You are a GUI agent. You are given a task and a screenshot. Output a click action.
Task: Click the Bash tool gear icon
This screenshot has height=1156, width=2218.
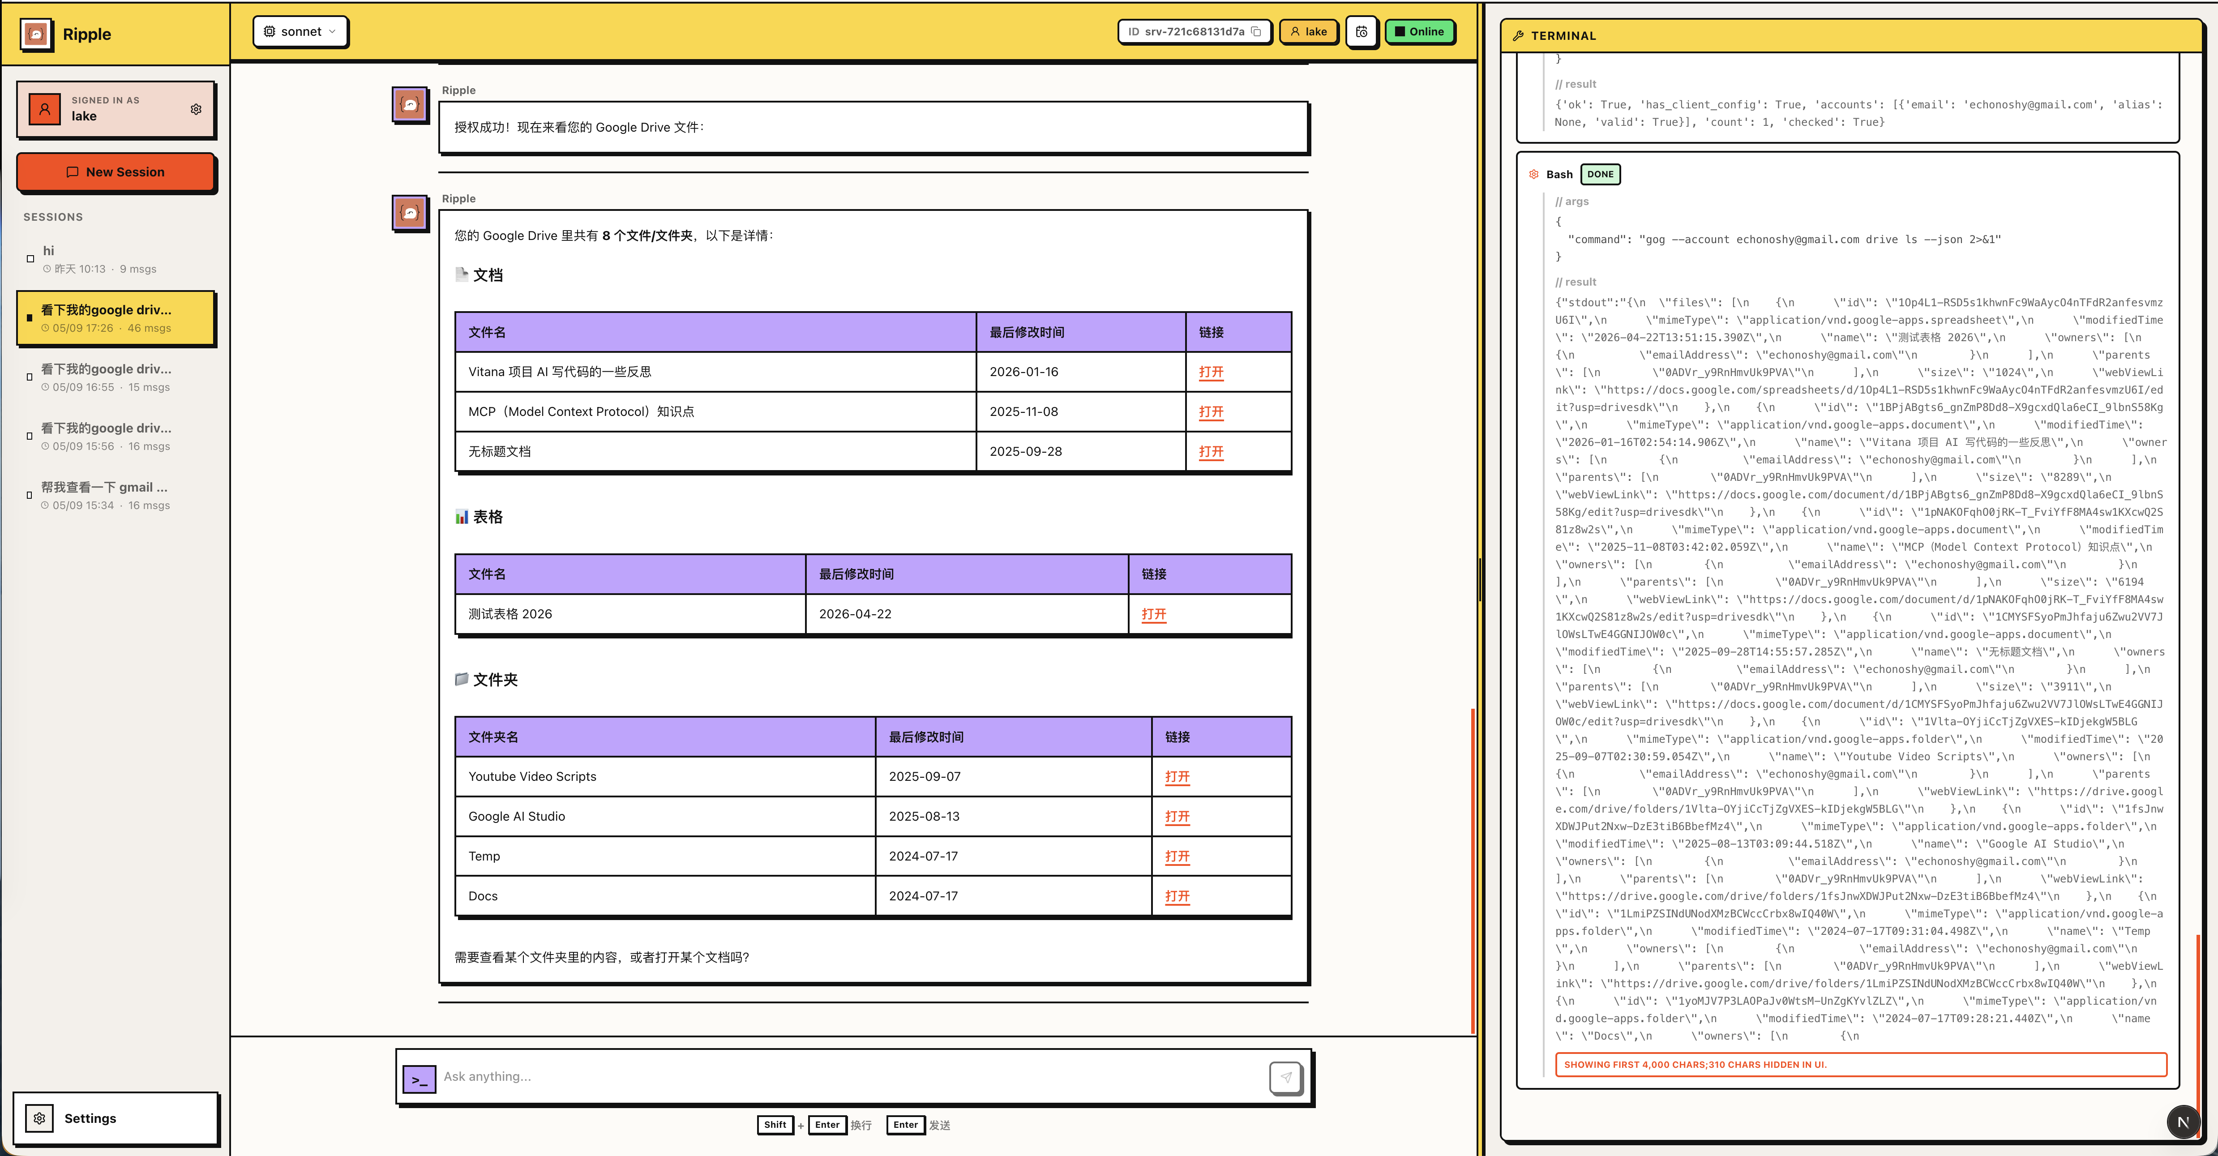(1533, 174)
